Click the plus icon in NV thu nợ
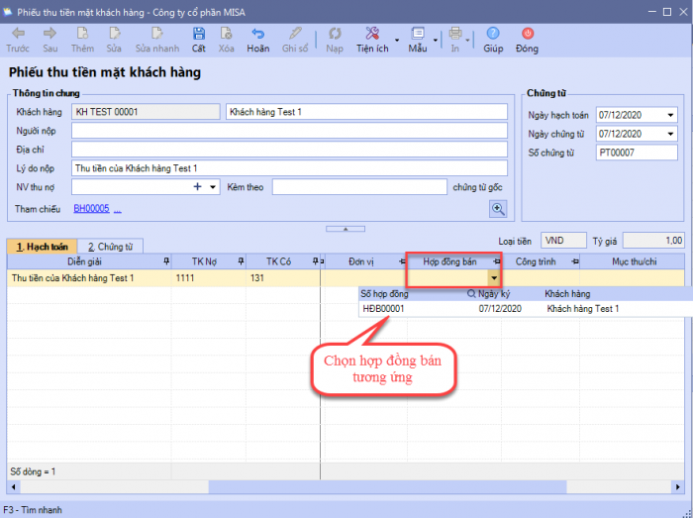The image size is (693, 518). click(197, 186)
